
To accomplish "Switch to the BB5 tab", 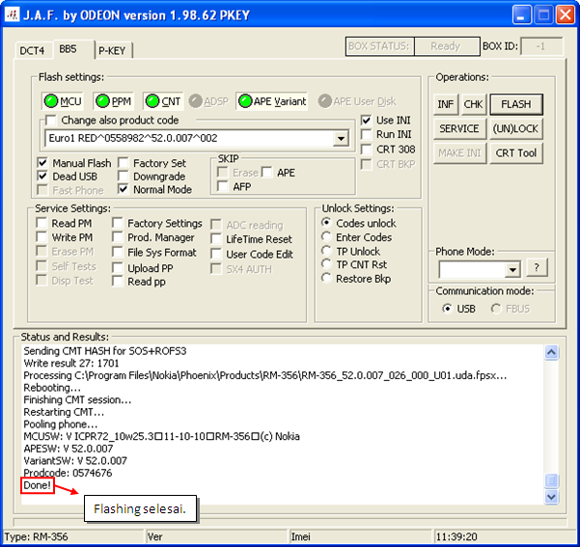I will pos(72,49).
